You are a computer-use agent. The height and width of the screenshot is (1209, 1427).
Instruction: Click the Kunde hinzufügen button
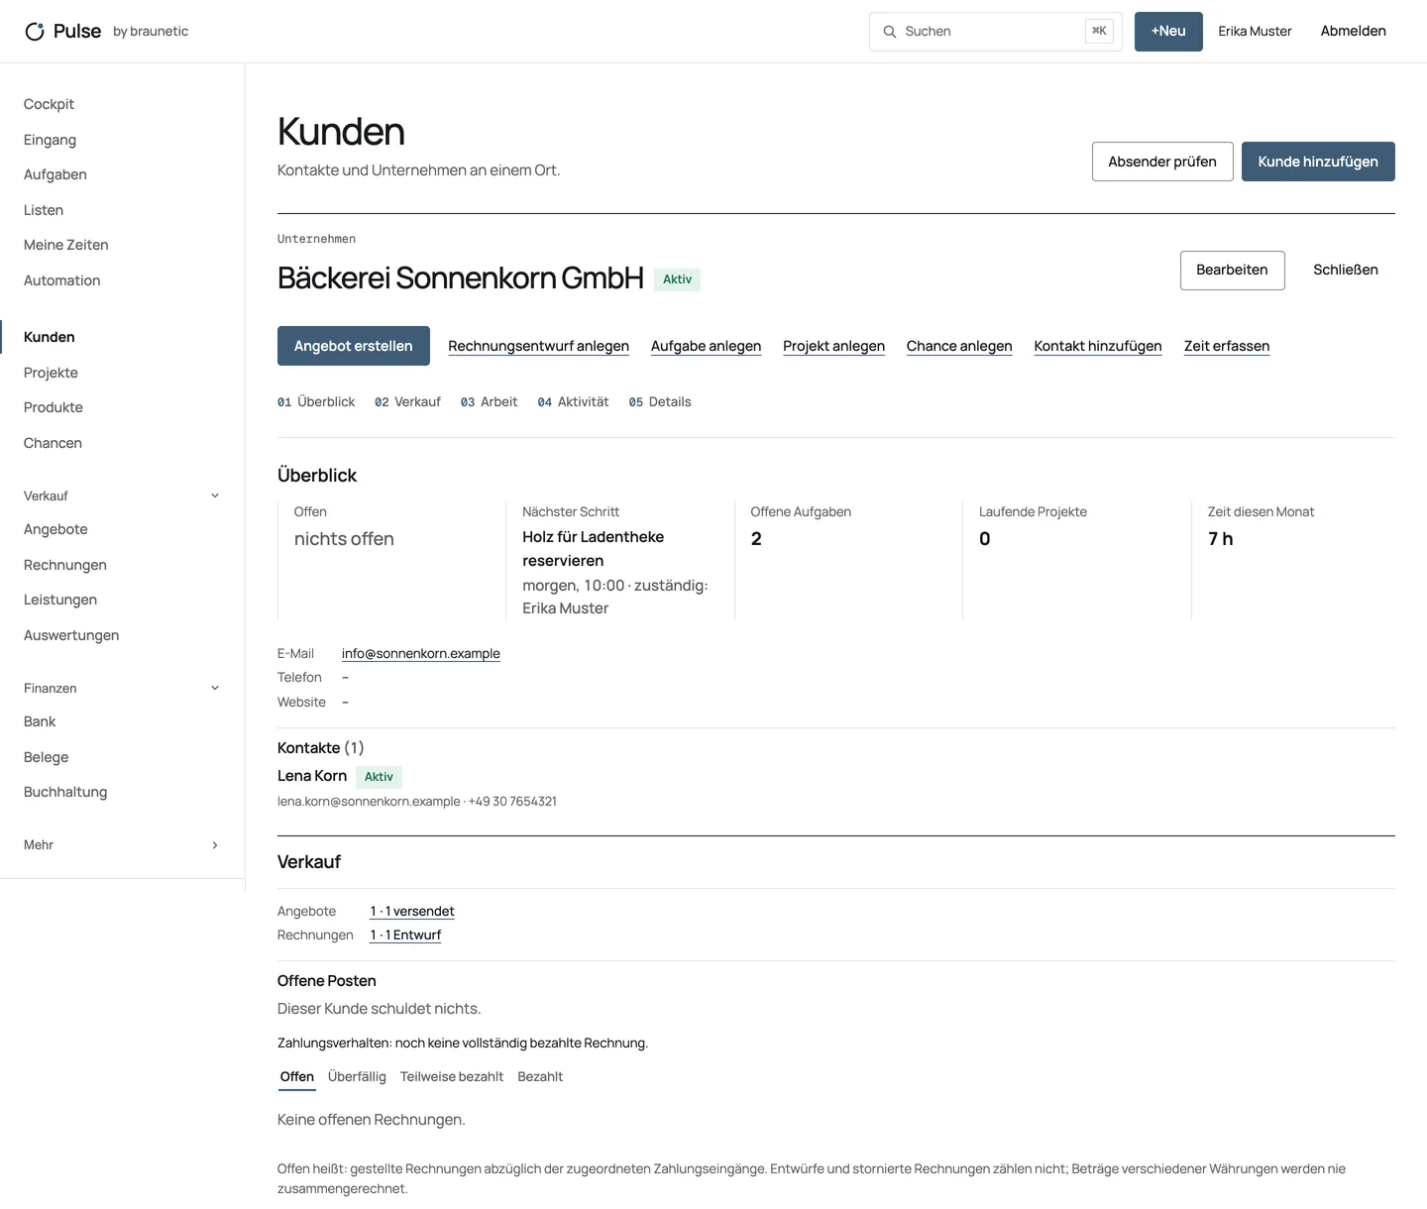(1318, 162)
